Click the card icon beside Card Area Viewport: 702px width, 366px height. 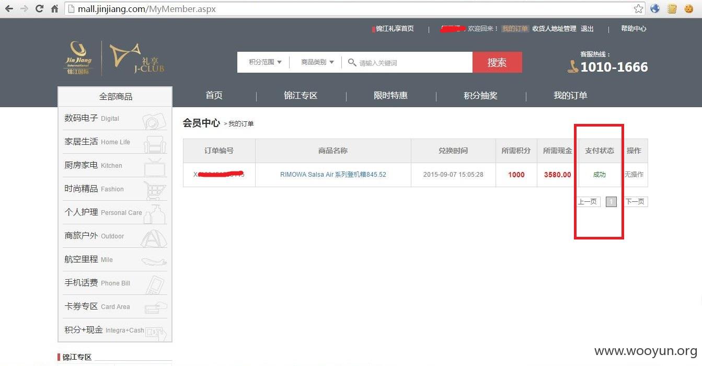point(156,307)
